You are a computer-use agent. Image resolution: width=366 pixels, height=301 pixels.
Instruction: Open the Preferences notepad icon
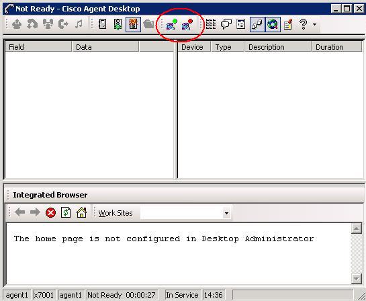pos(288,24)
